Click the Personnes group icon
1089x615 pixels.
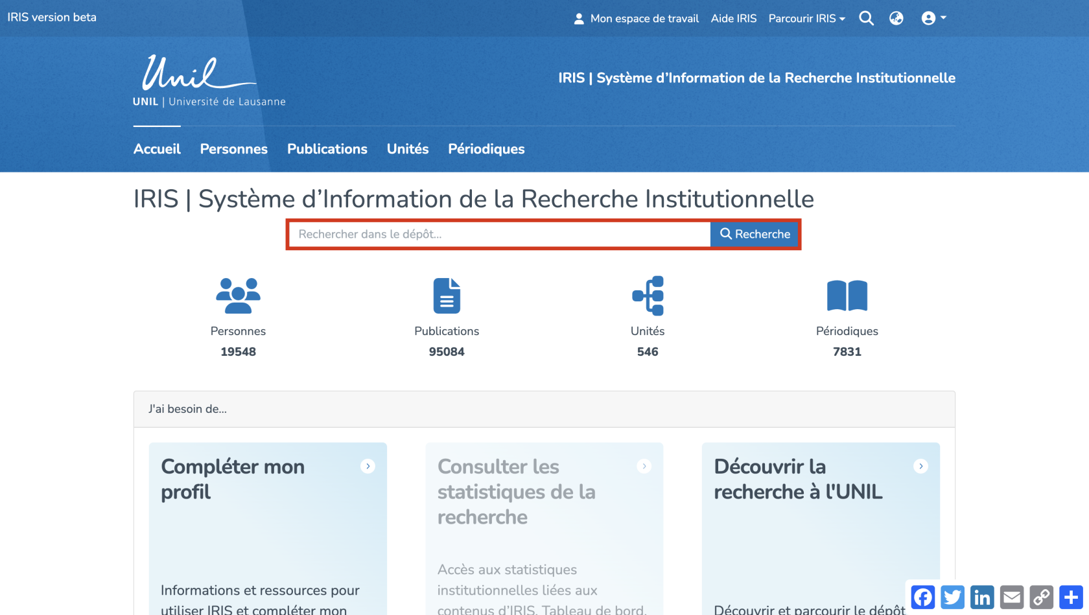[x=238, y=296]
